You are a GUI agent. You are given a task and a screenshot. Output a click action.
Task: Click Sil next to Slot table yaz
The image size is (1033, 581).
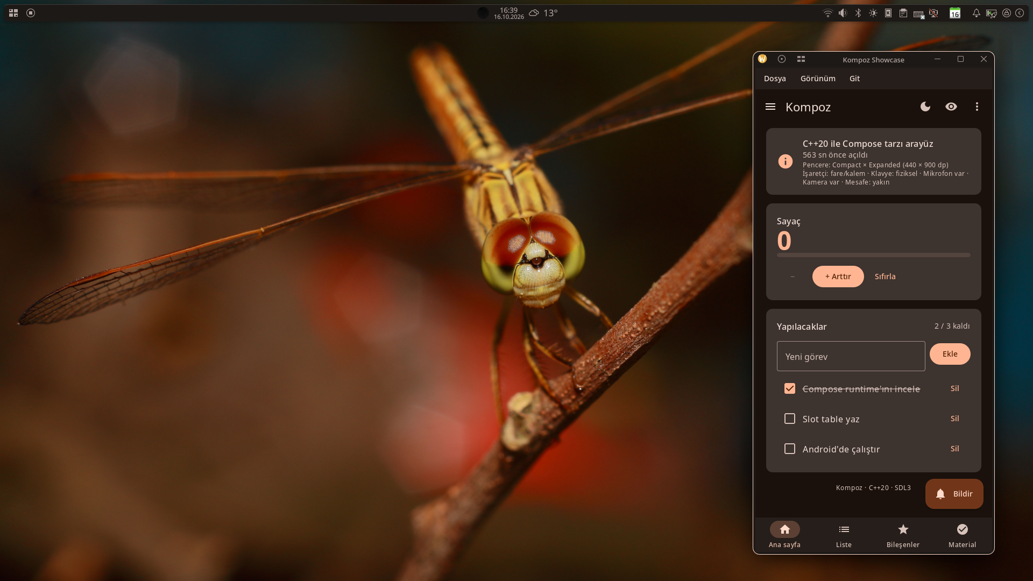click(954, 419)
